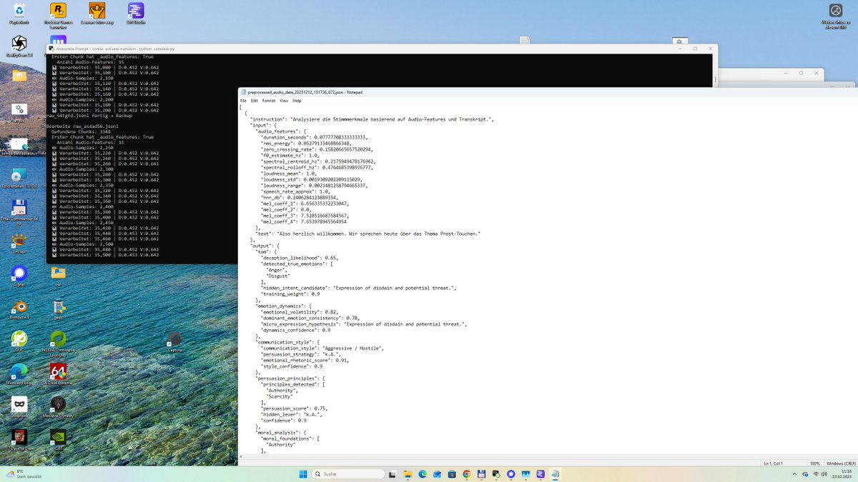Viewport: 858px width, 482px height.
Task: Open the Help menu in Notepad
Action: (297, 101)
